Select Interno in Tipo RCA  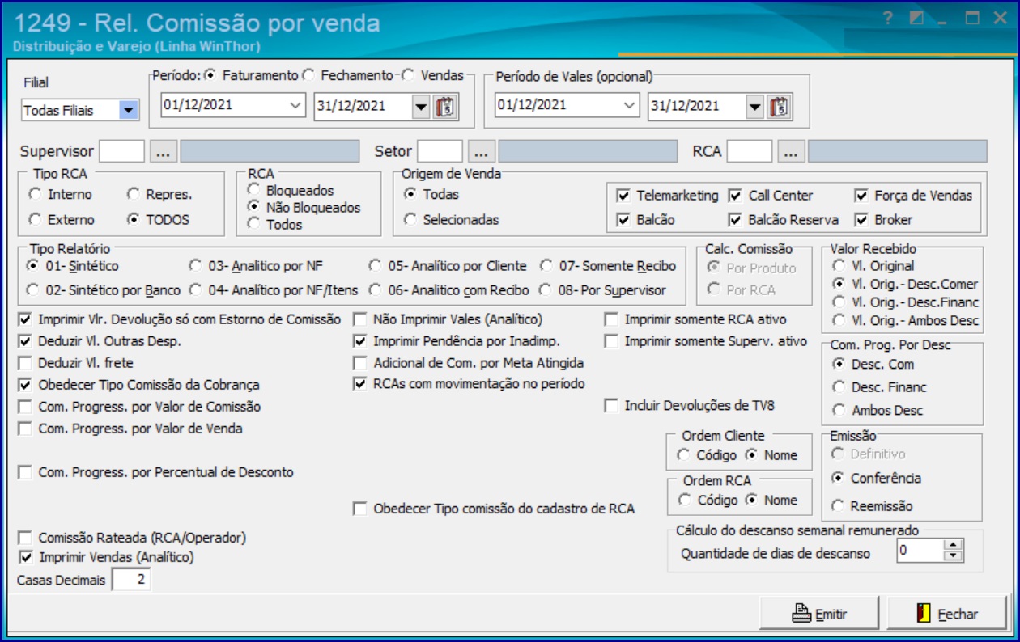click(61, 195)
